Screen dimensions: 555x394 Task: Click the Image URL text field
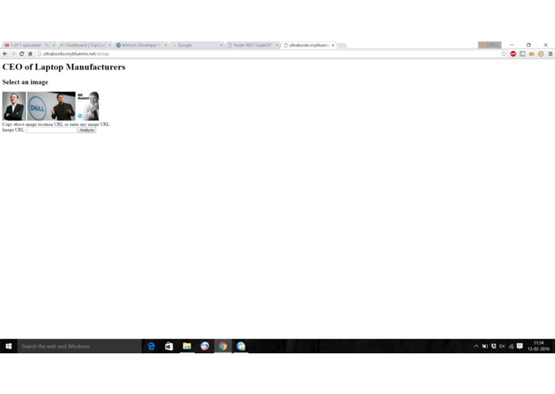point(51,130)
